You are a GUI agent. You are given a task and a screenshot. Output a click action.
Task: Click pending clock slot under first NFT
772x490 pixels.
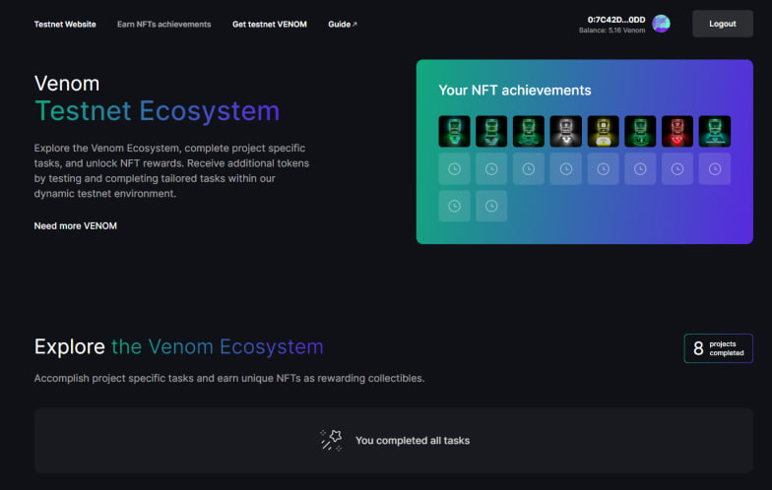tap(454, 169)
